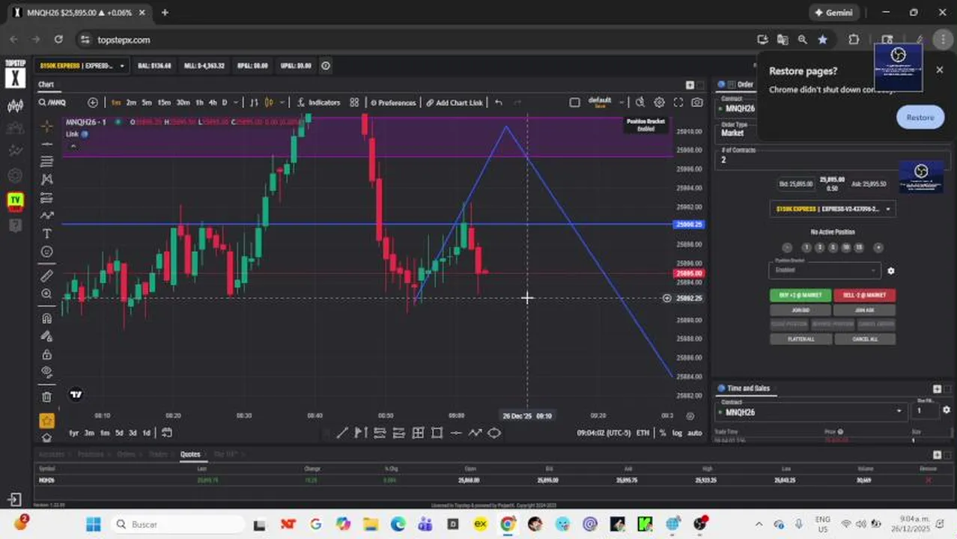Image resolution: width=957 pixels, height=539 pixels.
Task: Click the info icon next to UP&L
Action: pos(326,66)
